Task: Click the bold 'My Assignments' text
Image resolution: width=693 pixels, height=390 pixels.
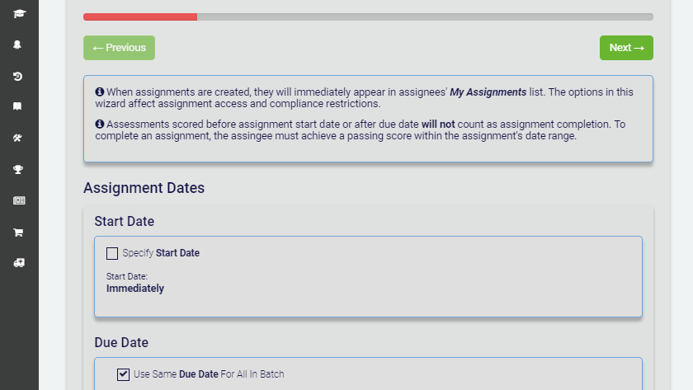Action: [488, 92]
